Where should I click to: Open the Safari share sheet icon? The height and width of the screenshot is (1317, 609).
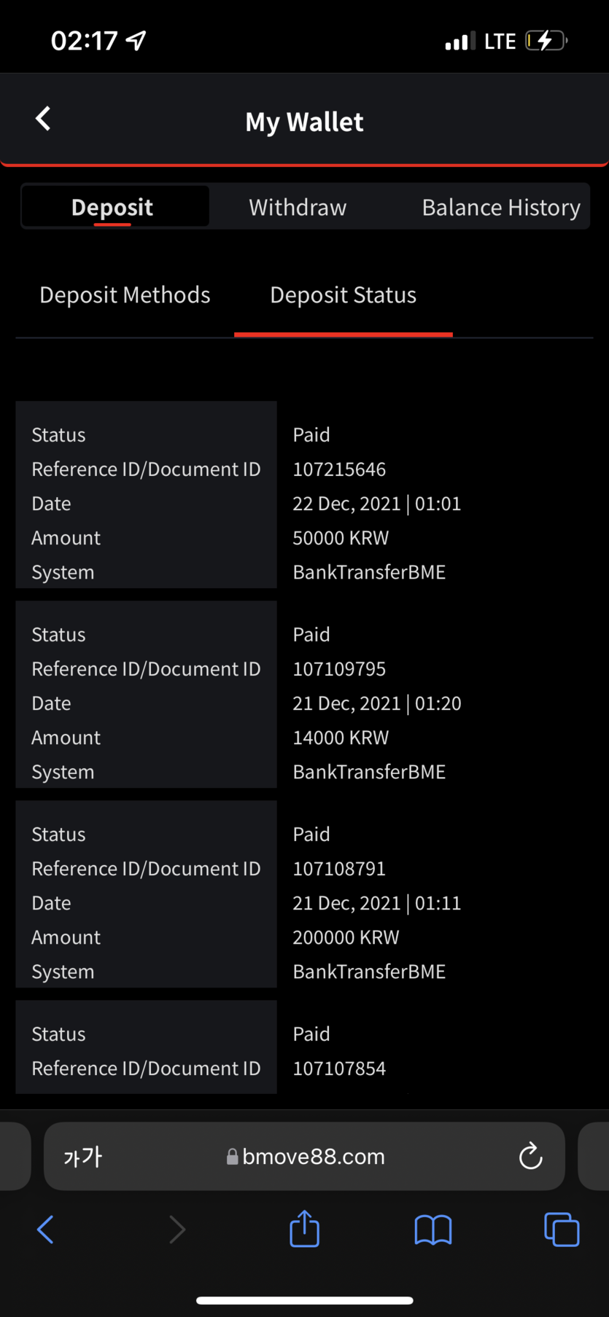pos(304,1229)
